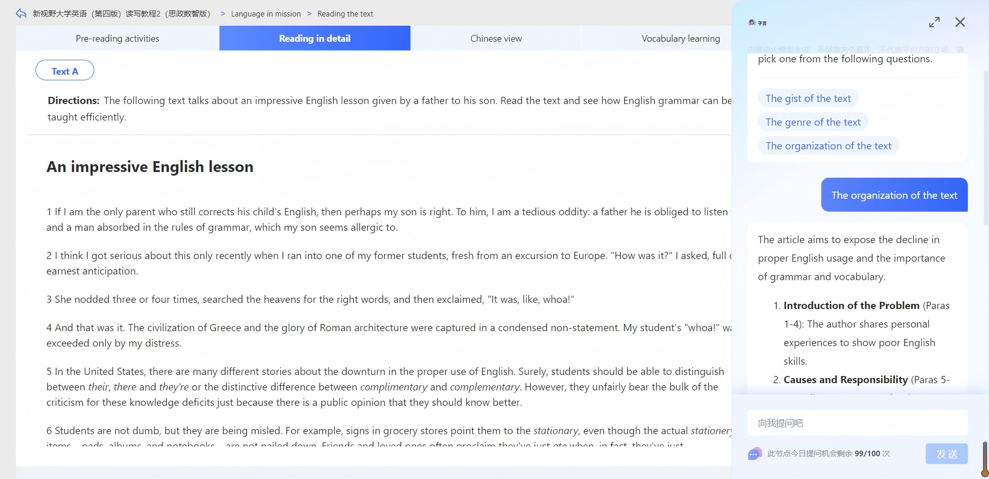Click the 发送 send button
The height and width of the screenshot is (479, 989).
click(x=947, y=454)
